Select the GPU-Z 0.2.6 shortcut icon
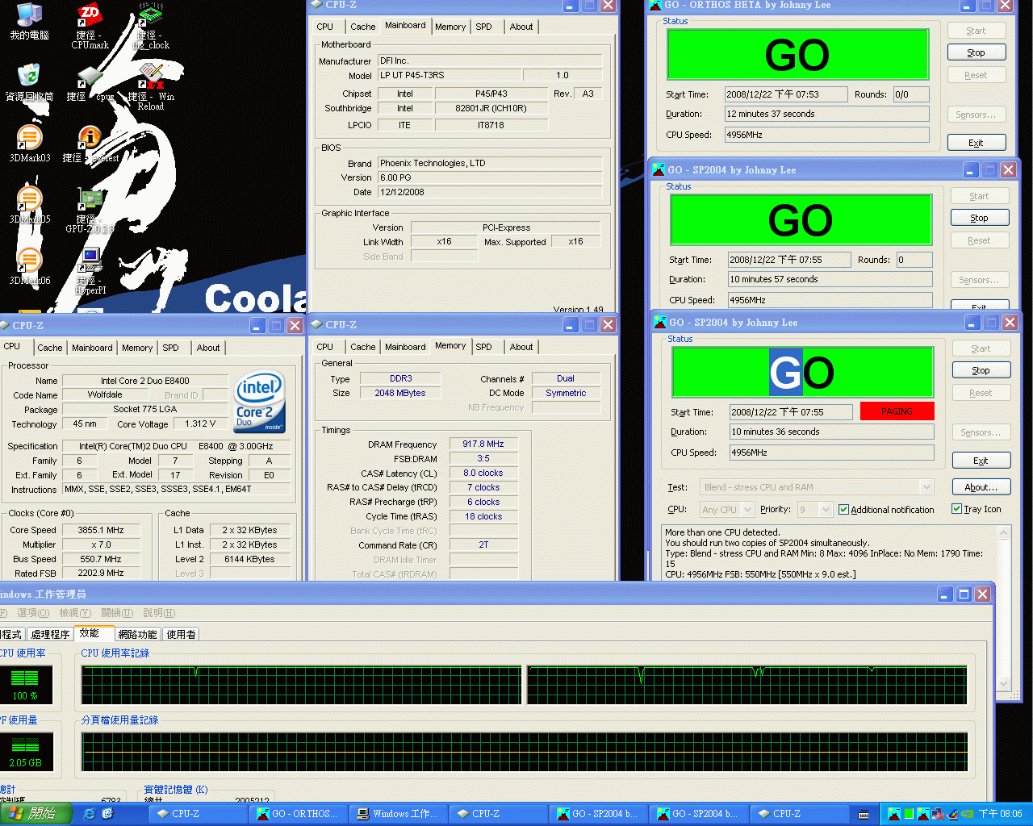 90,210
